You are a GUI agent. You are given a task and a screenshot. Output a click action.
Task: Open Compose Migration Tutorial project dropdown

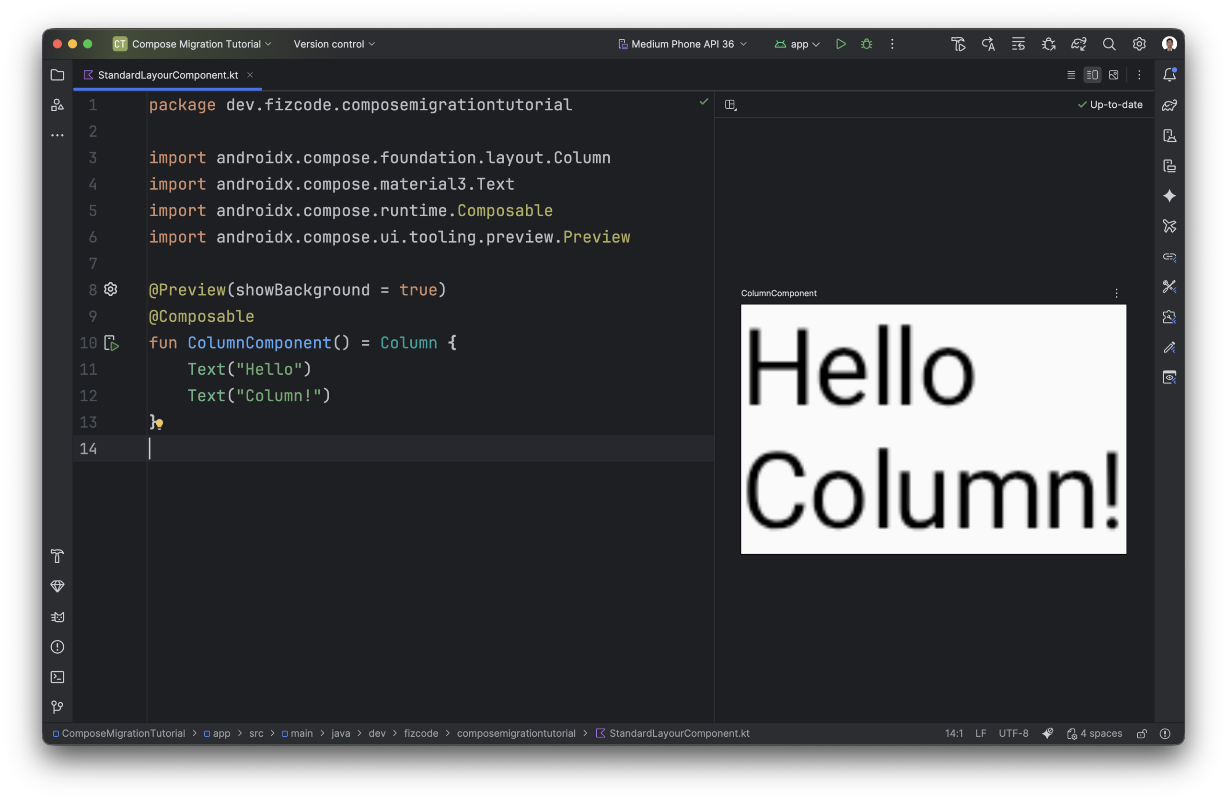192,44
